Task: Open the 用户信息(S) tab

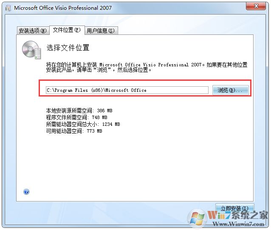Action: click(x=101, y=31)
